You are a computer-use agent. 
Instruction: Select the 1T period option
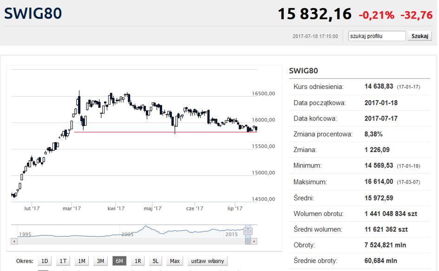click(63, 261)
